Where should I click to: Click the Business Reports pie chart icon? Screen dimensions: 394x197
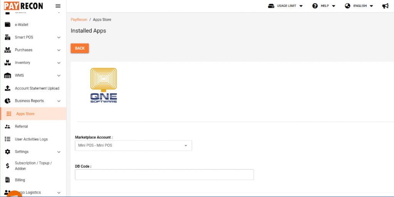[x=8, y=101]
